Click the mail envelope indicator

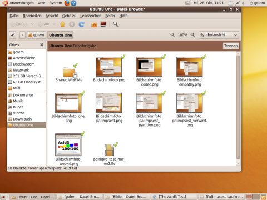[x=188, y=3]
